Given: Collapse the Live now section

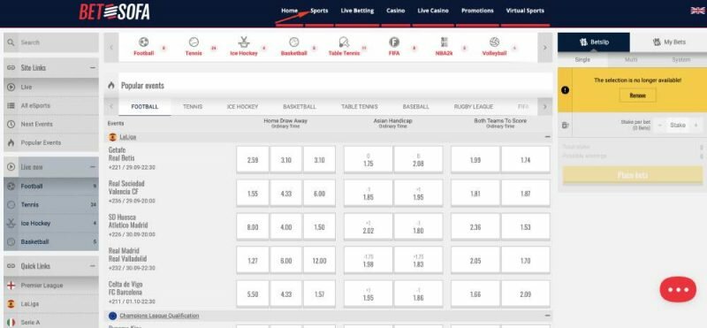Looking at the screenshot, I should click(93, 167).
